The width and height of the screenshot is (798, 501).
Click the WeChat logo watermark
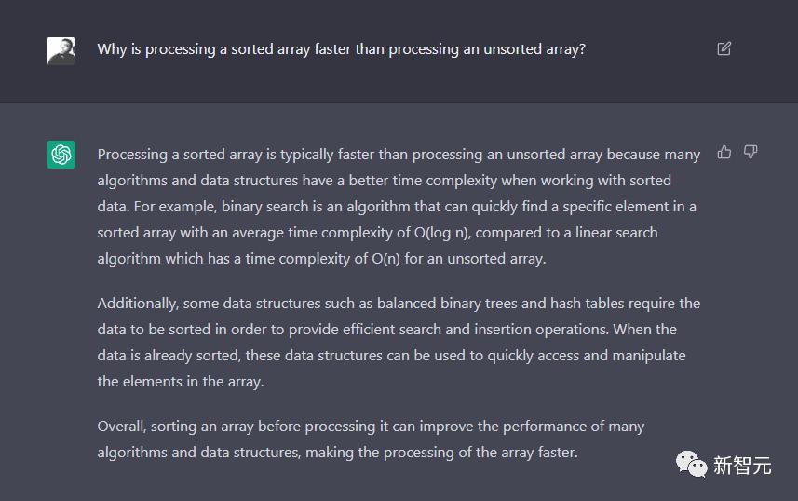(691, 465)
